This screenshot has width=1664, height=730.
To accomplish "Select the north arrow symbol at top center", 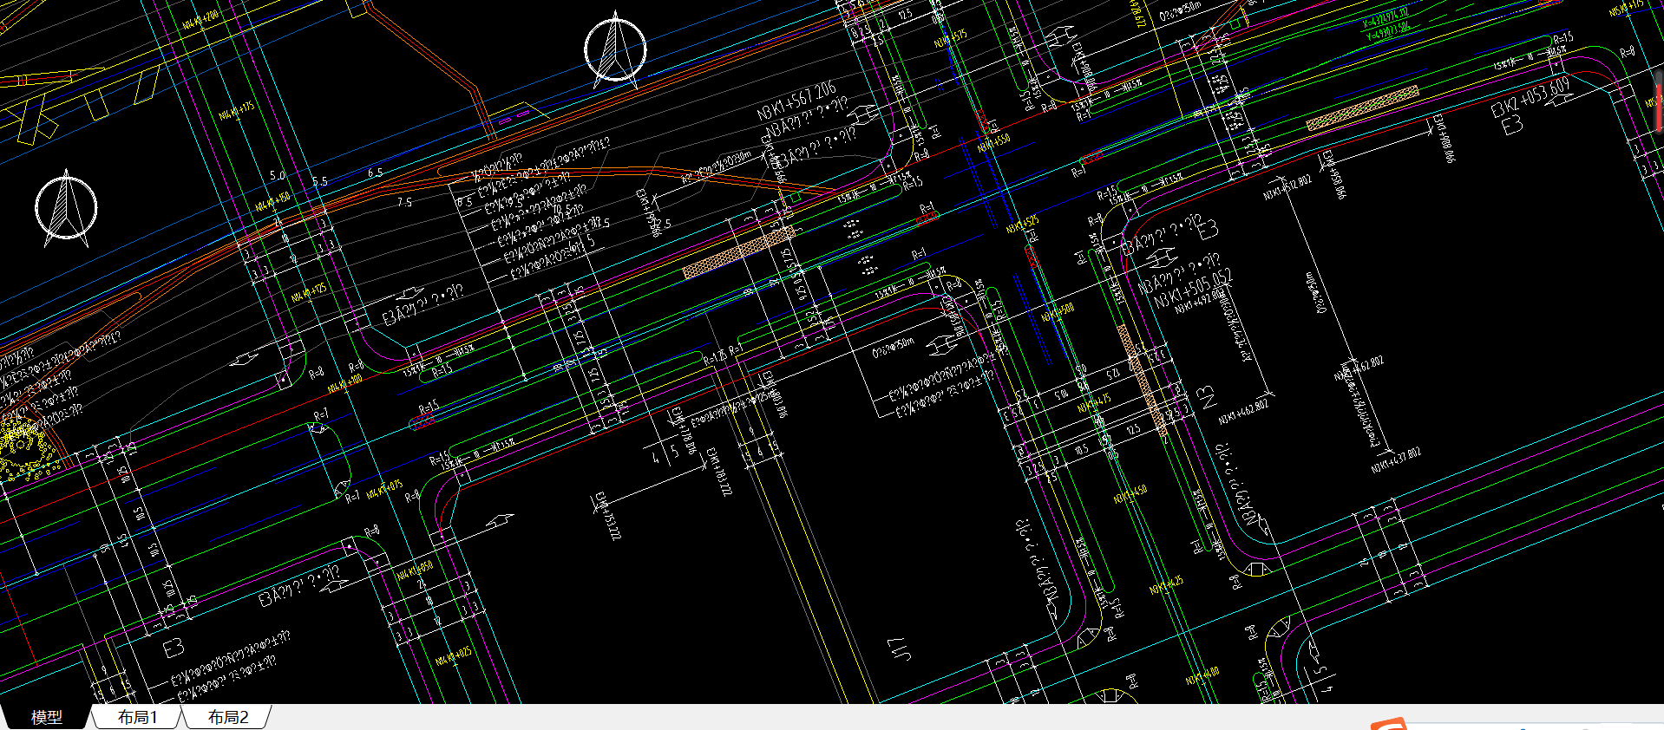I will [x=615, y=49].
